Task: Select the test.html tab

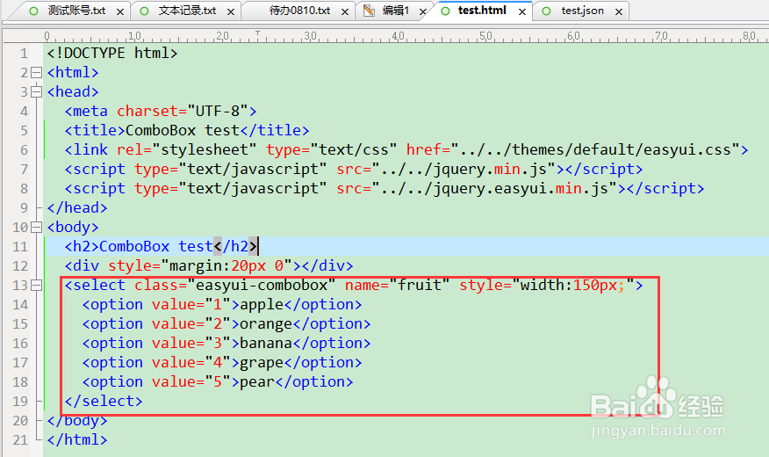Action: coord(482,11)
